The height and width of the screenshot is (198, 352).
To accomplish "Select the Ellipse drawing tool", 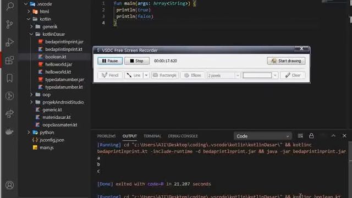I will tap(193, 75).
